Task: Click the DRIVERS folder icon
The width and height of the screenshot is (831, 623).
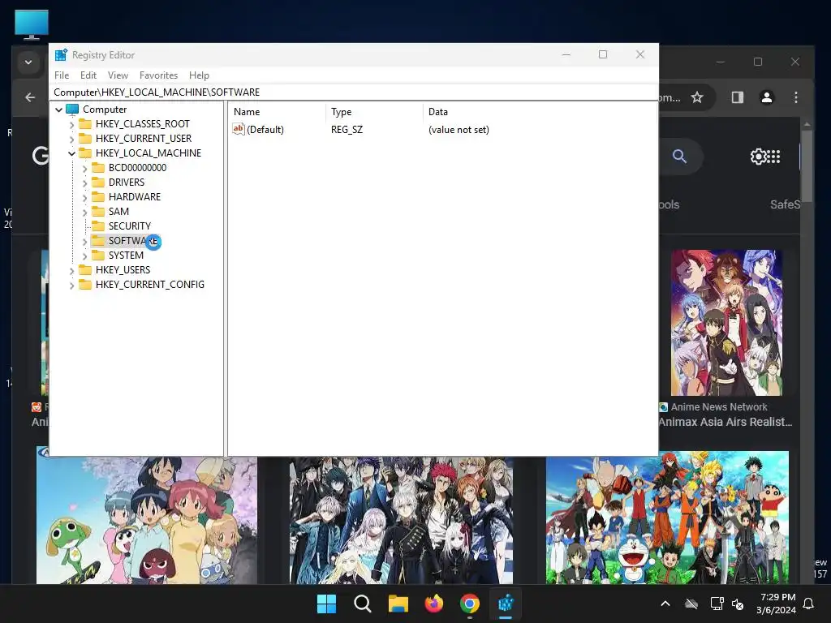Action: coord(98,183)
